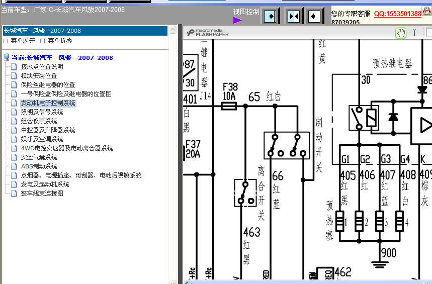Viewport: 432px width, 284px height.
Task: Open 照明及信号系统 document
Action: [x=42, y=112]
